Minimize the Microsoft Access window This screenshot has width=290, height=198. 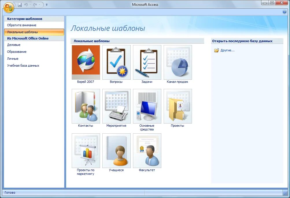click(265, 3)
